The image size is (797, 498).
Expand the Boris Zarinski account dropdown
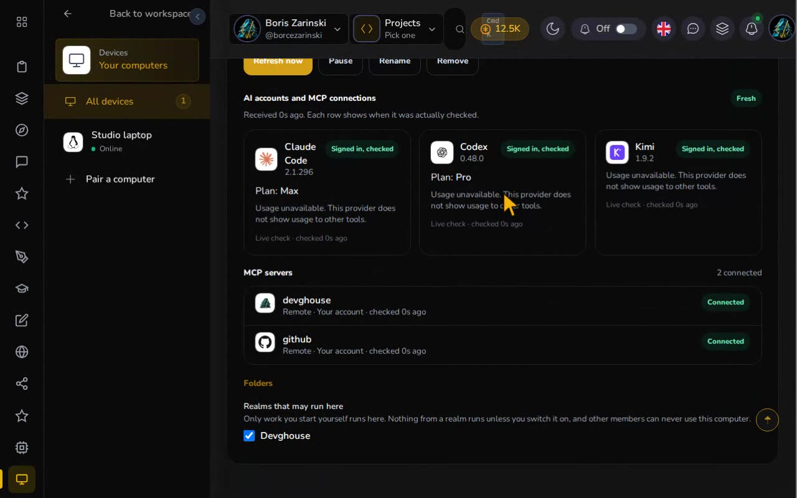[x=288, y=29]
